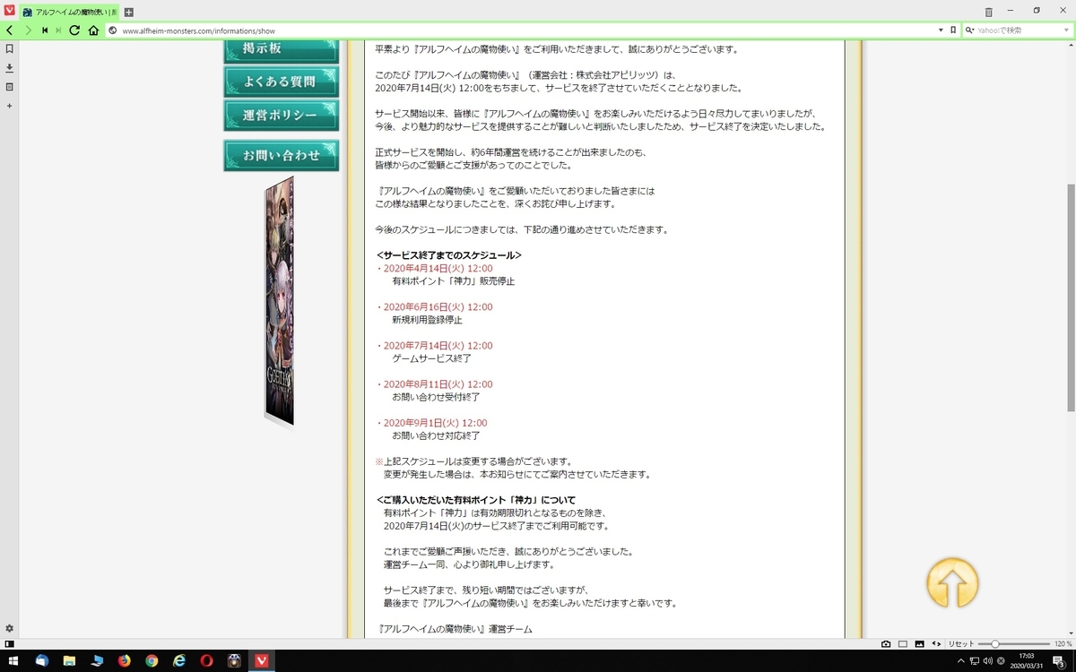Viewport: 1076px width, 672px height.
Task: Launch Firefox from the taskbar
Action: 124,660
